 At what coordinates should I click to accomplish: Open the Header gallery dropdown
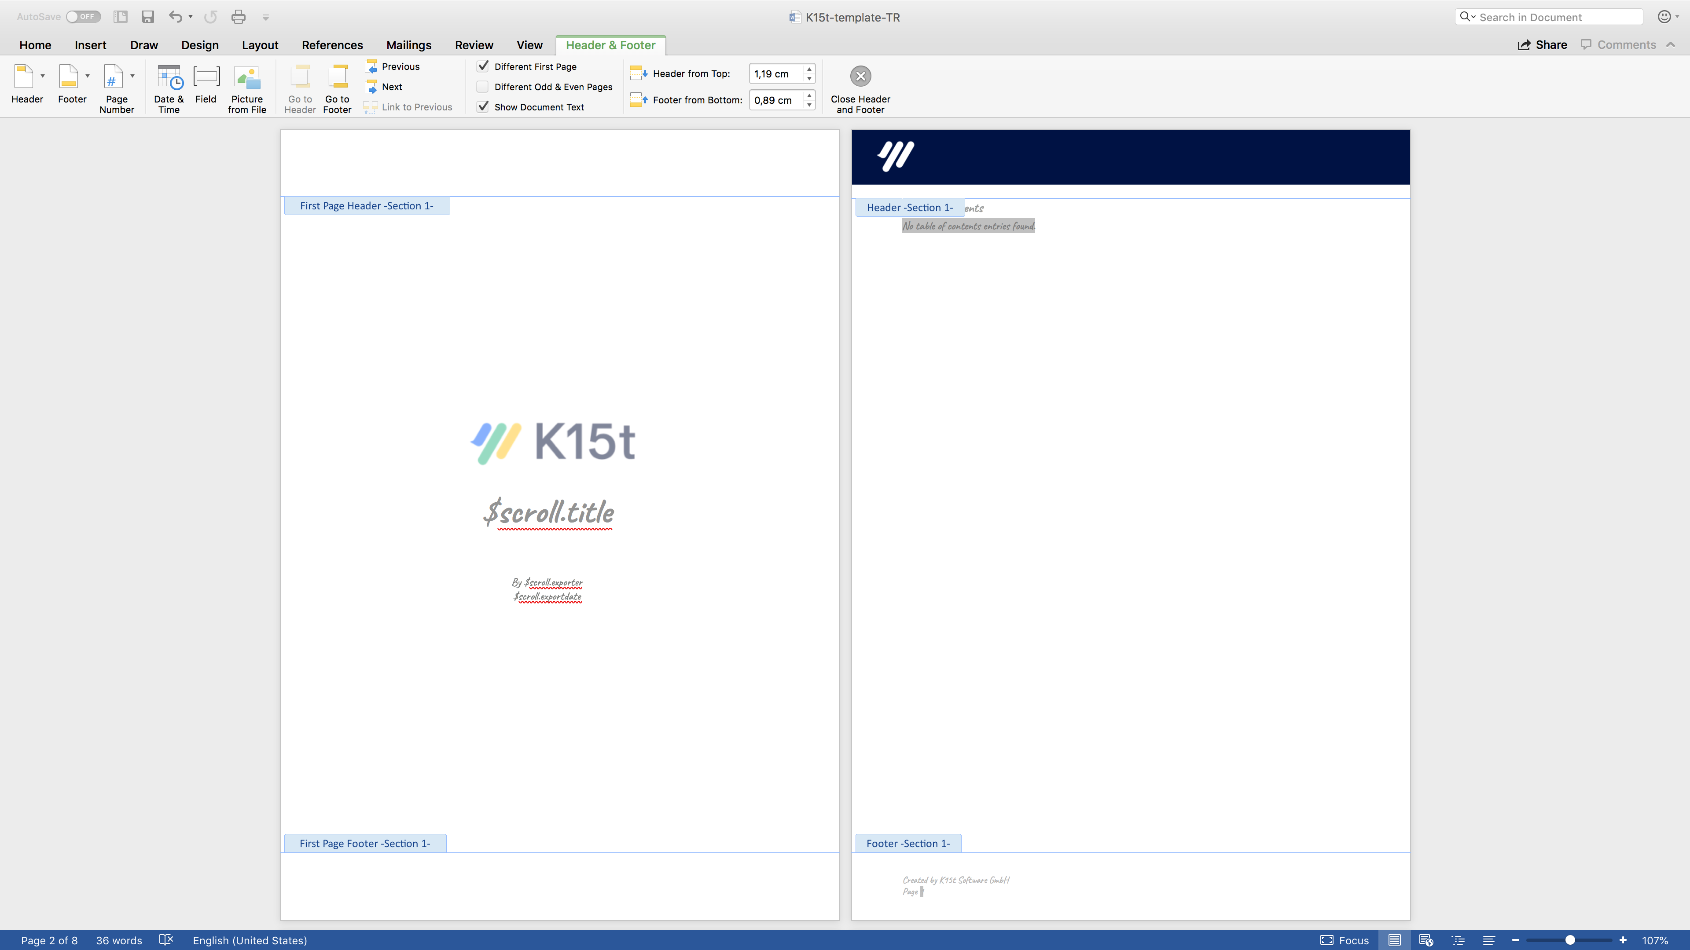click(43, 75)
